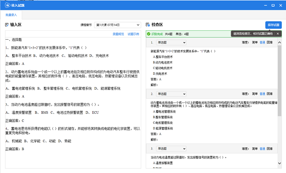Image resolution: width=286 pixels, height=173 pixels.
Task: Set question 1 difficulty to 简单
Action: click(x=255, y=42)
